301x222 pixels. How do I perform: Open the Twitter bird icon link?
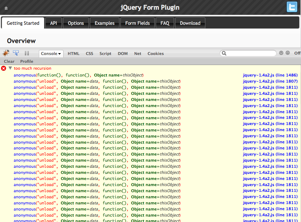(x=292, y=7)
